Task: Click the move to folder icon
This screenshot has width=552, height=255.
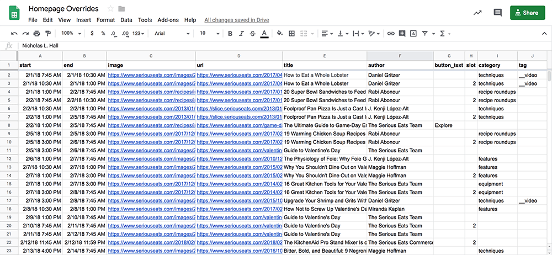Action: point(121,9)
